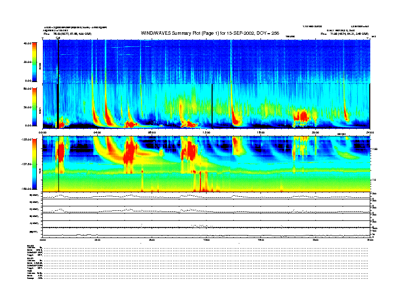This screenshot has height=308, width=399.
Task: Click the 16:00 tick label under RAD1 spectrogram
Action: click(x=261, y=132)
